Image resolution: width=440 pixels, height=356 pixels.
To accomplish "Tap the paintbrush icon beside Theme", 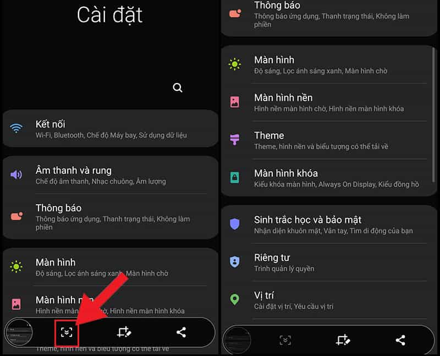I will pyautogui.click(x=235, y=139).
